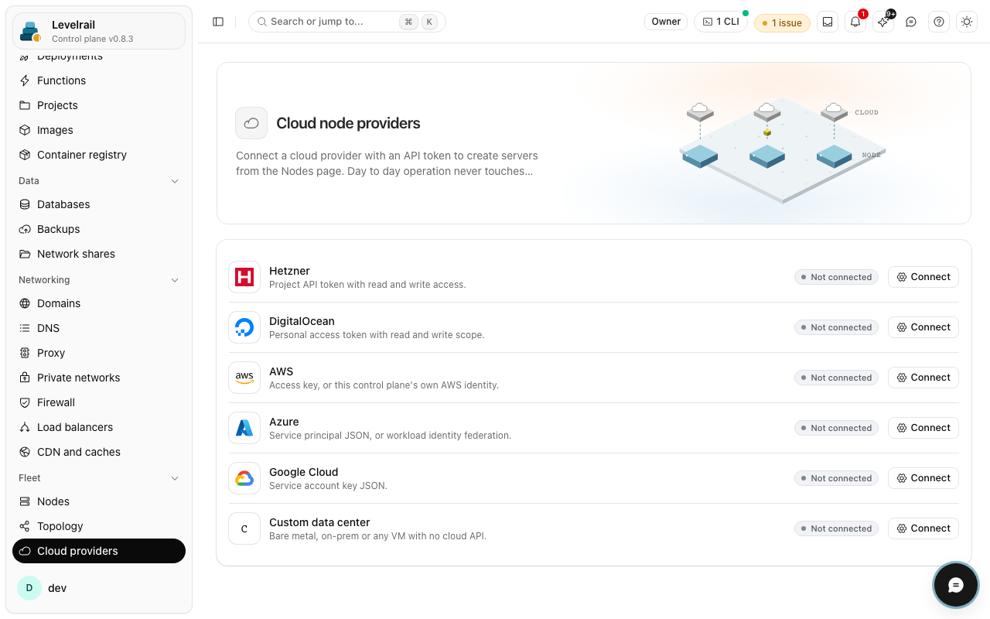
Task: Click AWS Not connected status badge
Action: (836, 378)
